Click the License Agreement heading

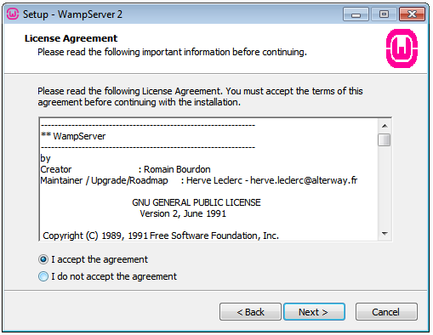coord(71,38)
